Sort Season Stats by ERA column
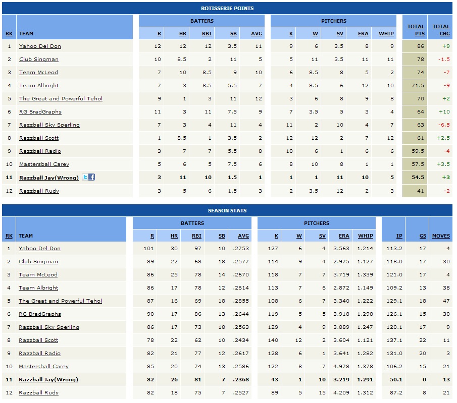Image resolution: width=457 pixels, height=403 pixels. click(x=344, y=236)
